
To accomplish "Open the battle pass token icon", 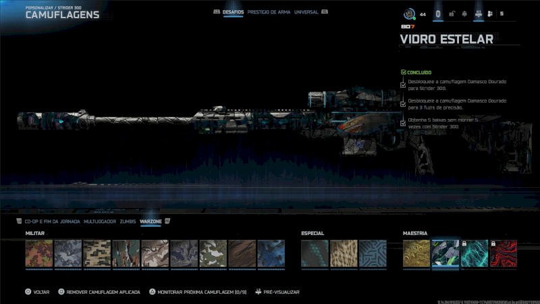I will tap(438, 14).
